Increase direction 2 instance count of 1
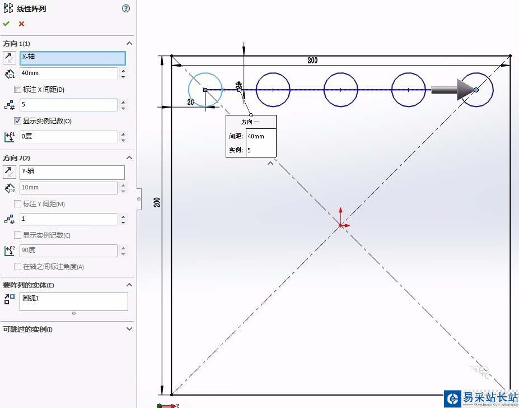The height and width of the screenshot is (408, 519). 123,216
